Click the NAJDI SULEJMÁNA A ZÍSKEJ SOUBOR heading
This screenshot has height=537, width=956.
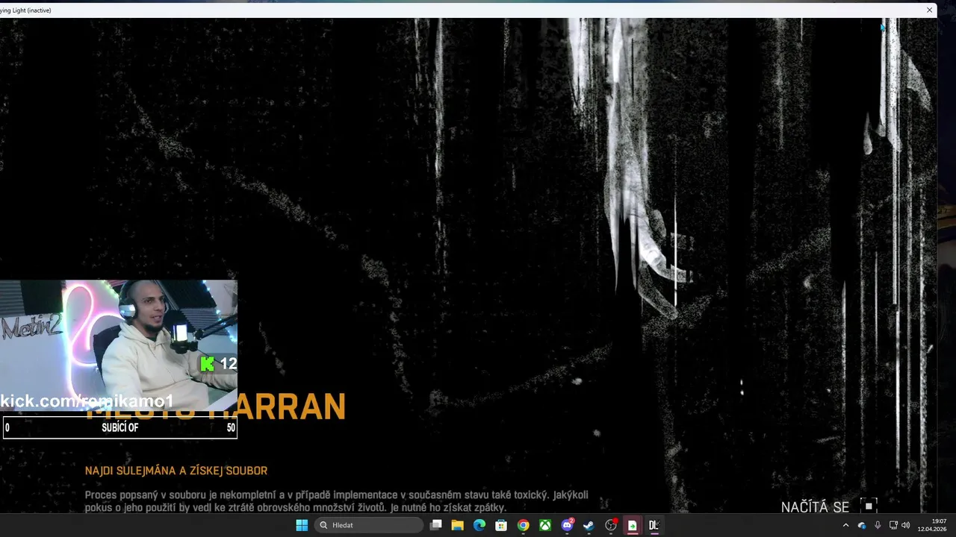(x=176, y=471)
